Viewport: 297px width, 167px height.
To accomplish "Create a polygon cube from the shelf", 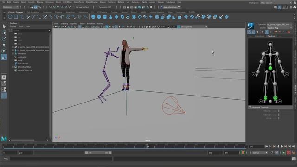I will [x=99, y=17].
